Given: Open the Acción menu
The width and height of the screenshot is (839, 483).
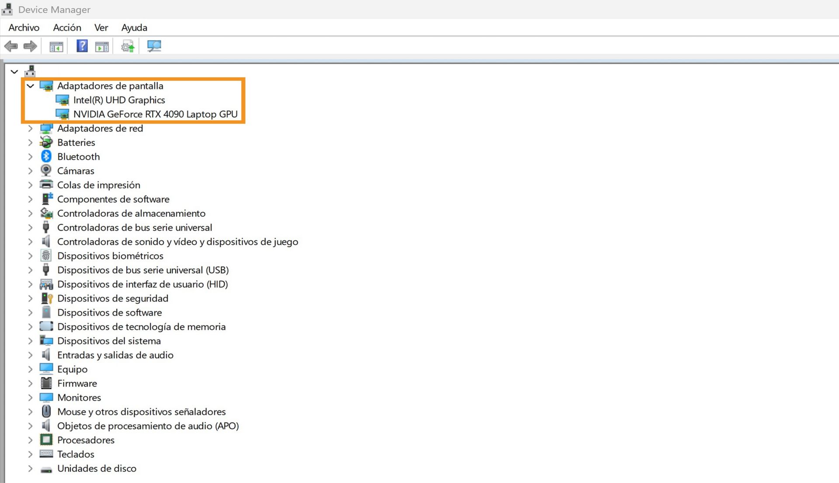Looking at the screenshot, I should click(x=67, y=27).
